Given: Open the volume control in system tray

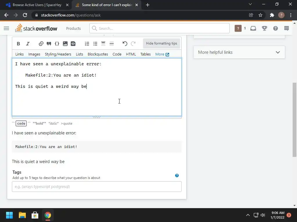Looking at the screenshot, I should pos(263,215).
